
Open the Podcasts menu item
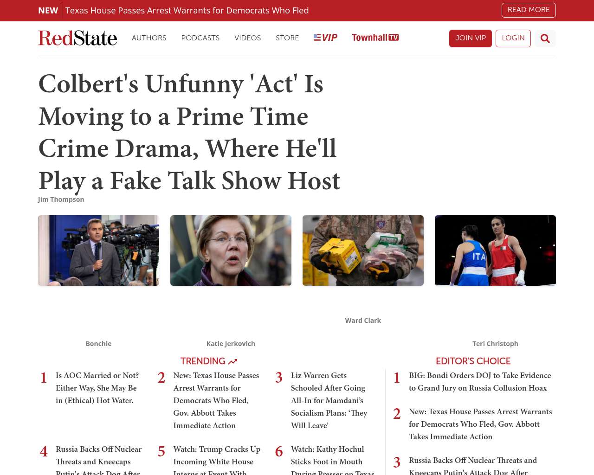point(200,38)
